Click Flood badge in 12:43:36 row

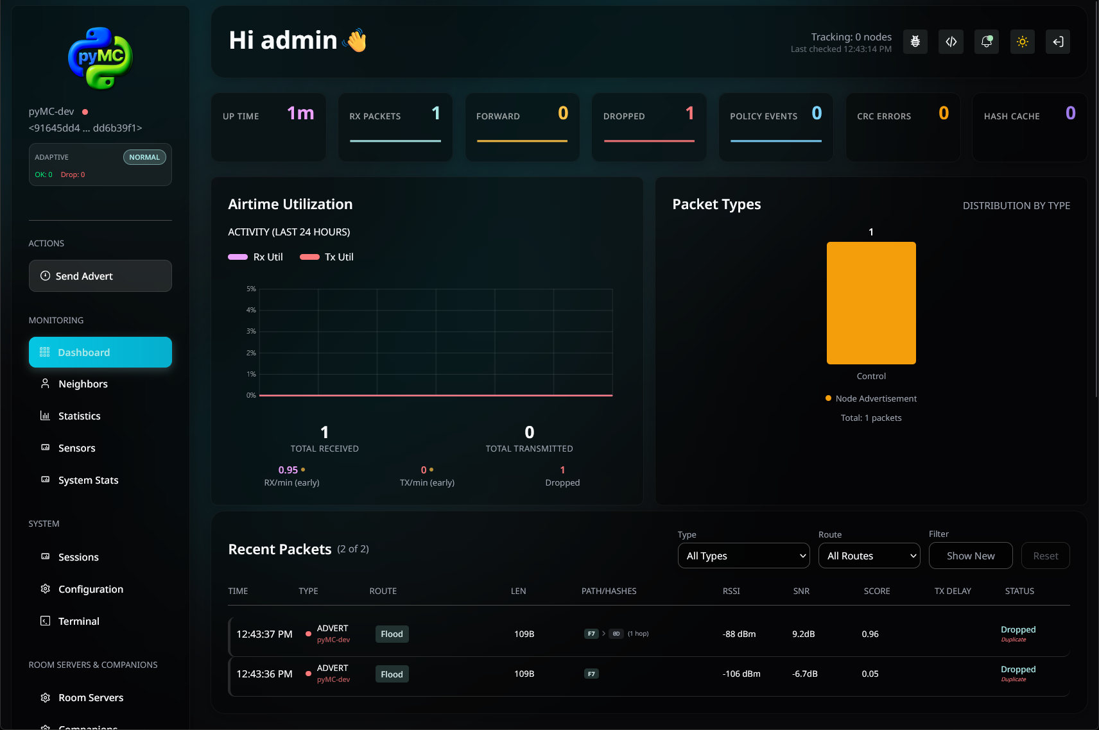(392, 674)
